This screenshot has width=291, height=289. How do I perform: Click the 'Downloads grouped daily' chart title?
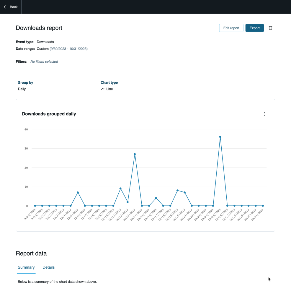click(49, 114)
